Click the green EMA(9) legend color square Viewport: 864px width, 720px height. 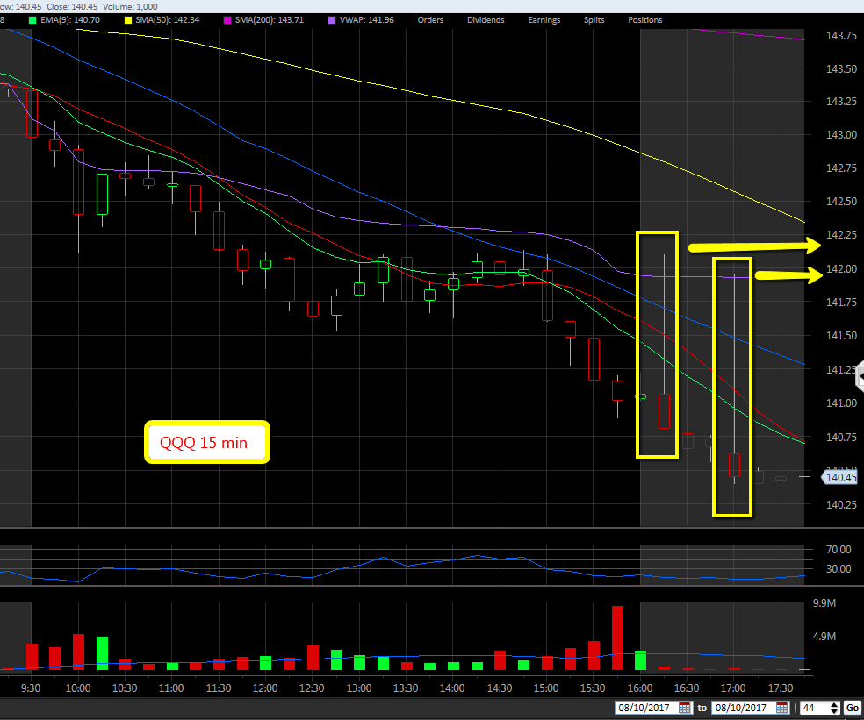(x=33, y=19)
